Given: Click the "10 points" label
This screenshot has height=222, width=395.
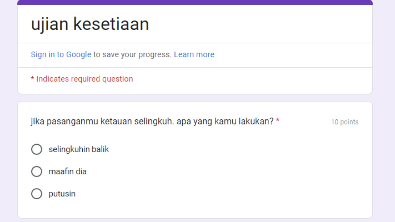Looking at the screenshot, I should pos(345,122).
